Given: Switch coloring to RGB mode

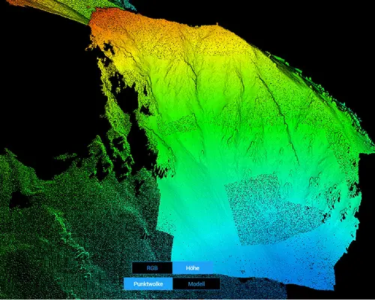Looking at the screenshot, I should [152, 268].
